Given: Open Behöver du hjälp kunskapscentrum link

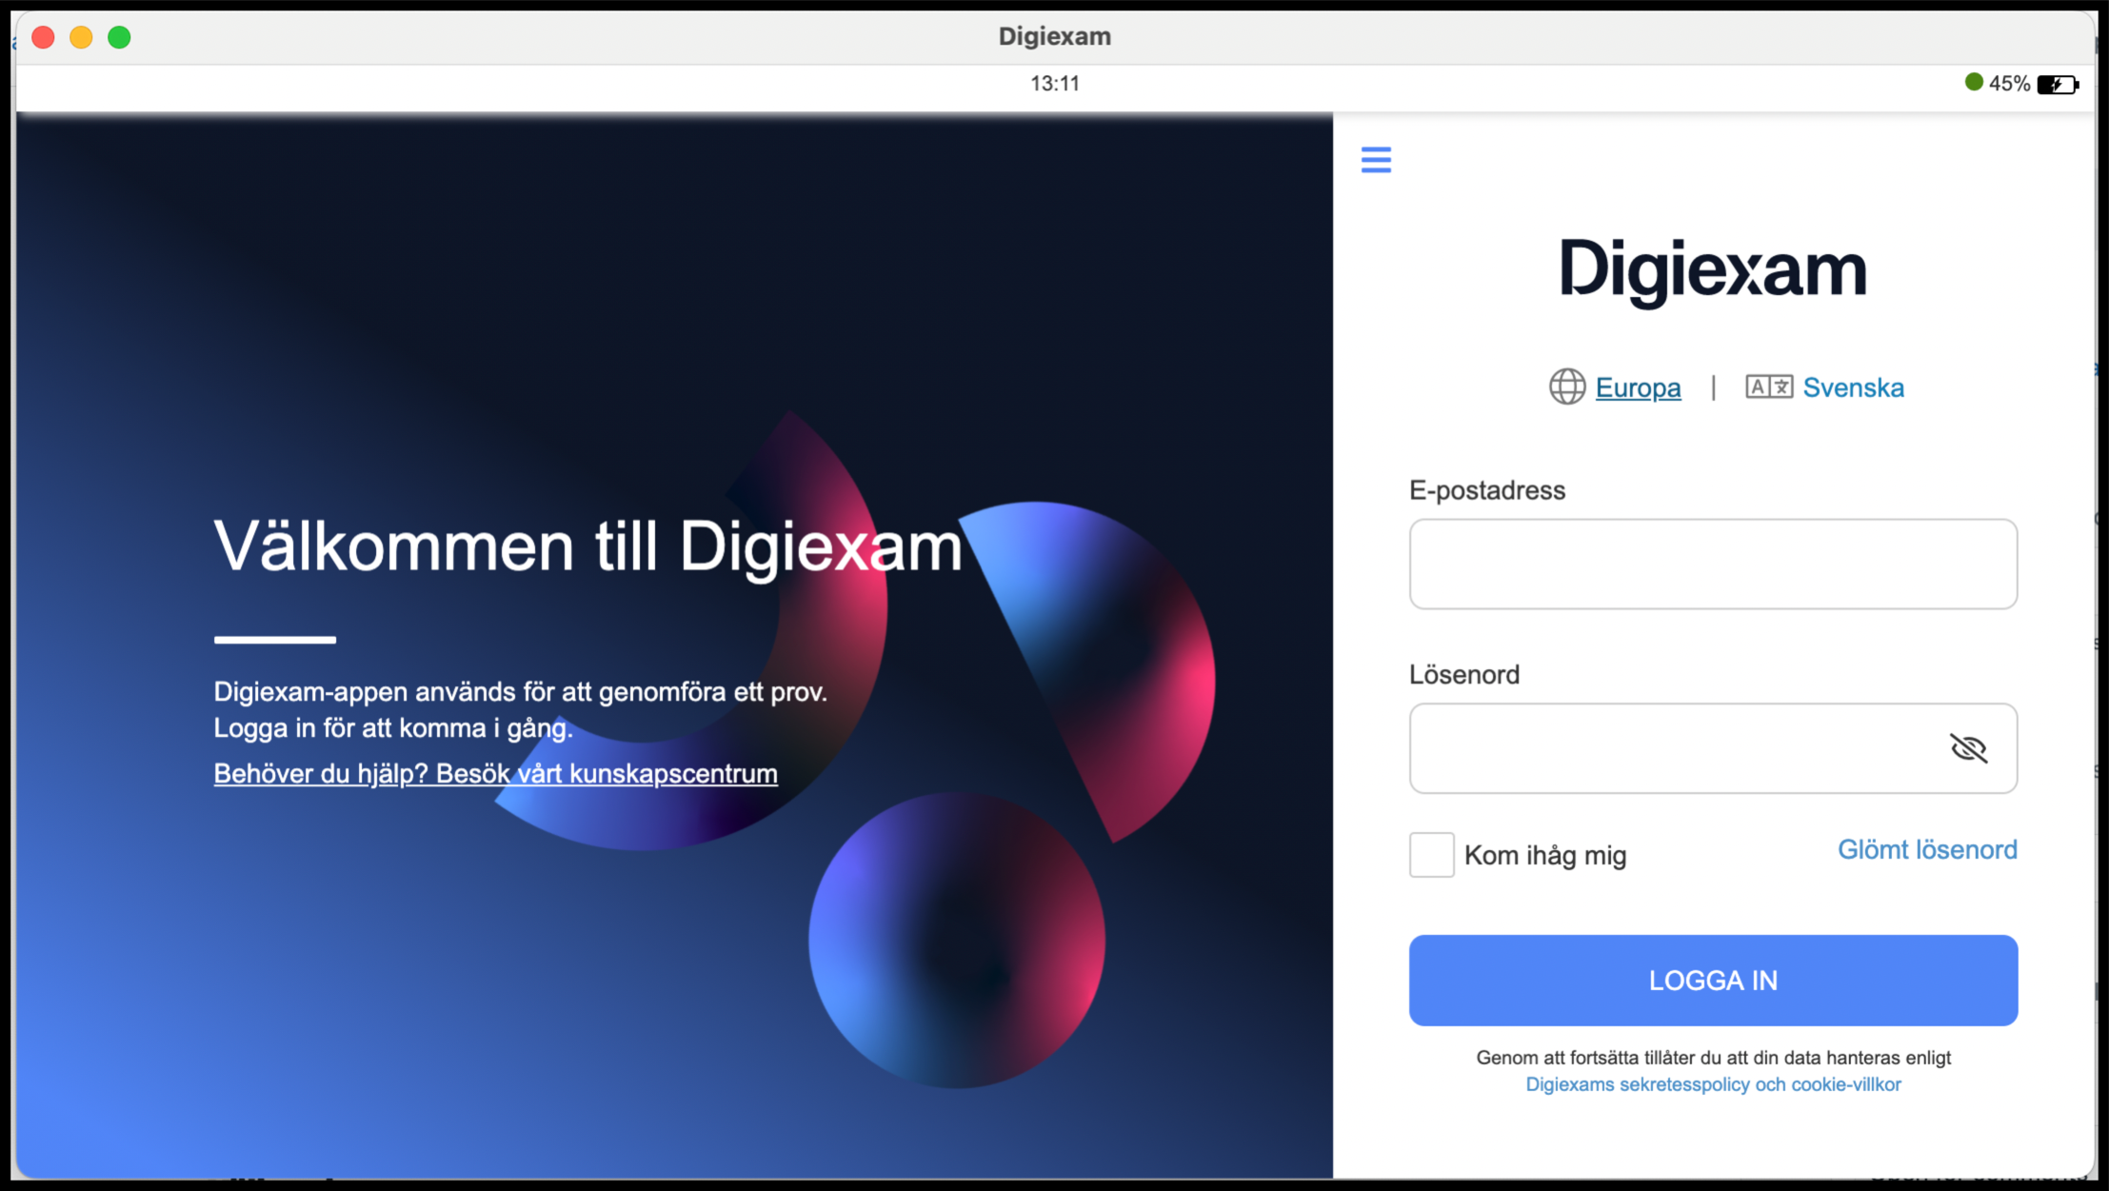Looking at the screenshot, I should click(495, 774).
